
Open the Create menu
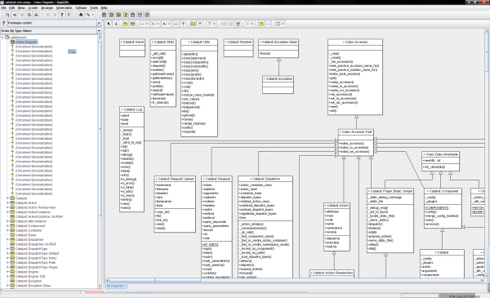coord(33,8)
